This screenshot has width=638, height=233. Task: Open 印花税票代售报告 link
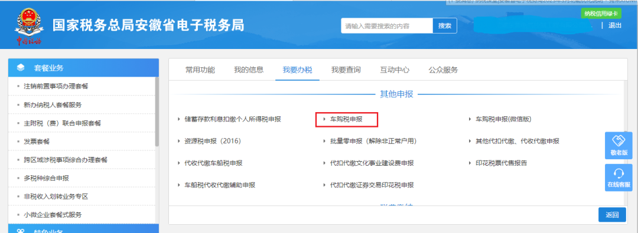tap(502, 163)
